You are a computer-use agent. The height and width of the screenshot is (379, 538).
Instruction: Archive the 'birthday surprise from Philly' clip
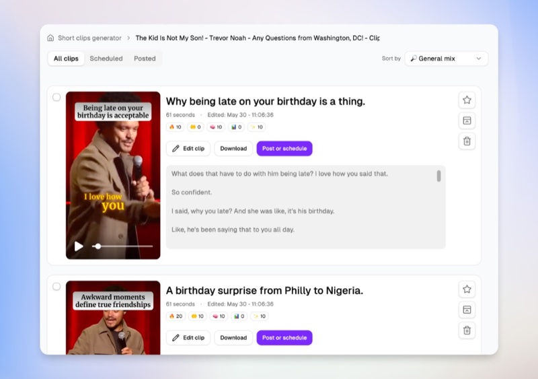coord(467,310)
